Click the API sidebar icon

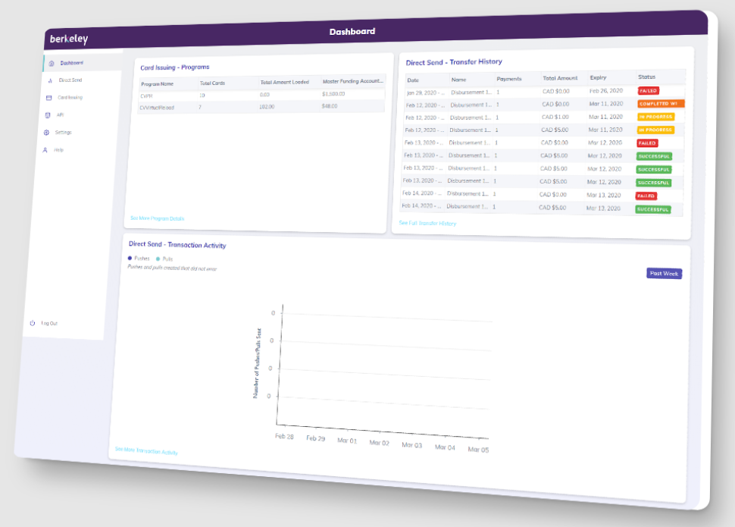[47, 115]
